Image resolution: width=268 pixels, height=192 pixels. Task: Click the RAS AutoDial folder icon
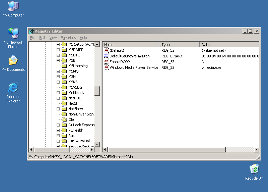click(64, 141)
